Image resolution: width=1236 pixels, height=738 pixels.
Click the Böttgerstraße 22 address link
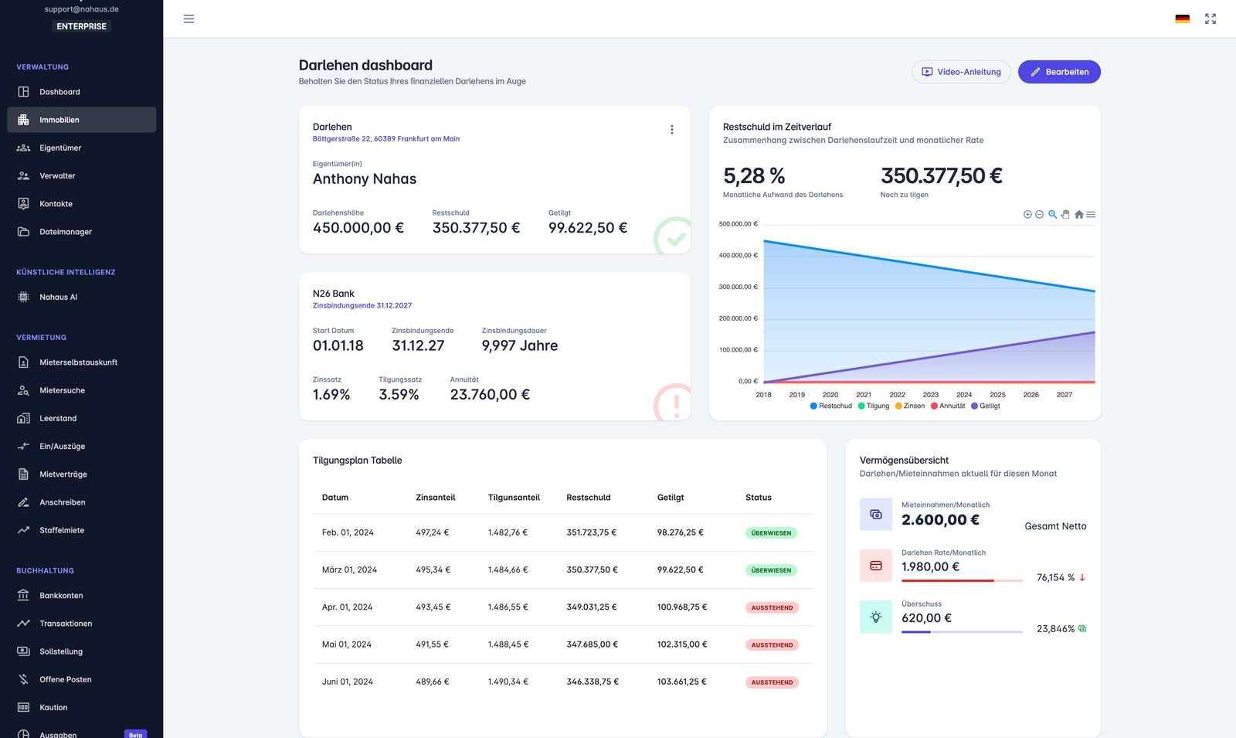pyautogui.click(x=386, y=139)
